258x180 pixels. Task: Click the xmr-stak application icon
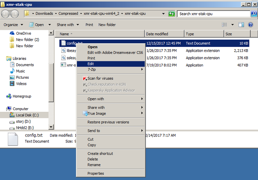tap(63, 65)
